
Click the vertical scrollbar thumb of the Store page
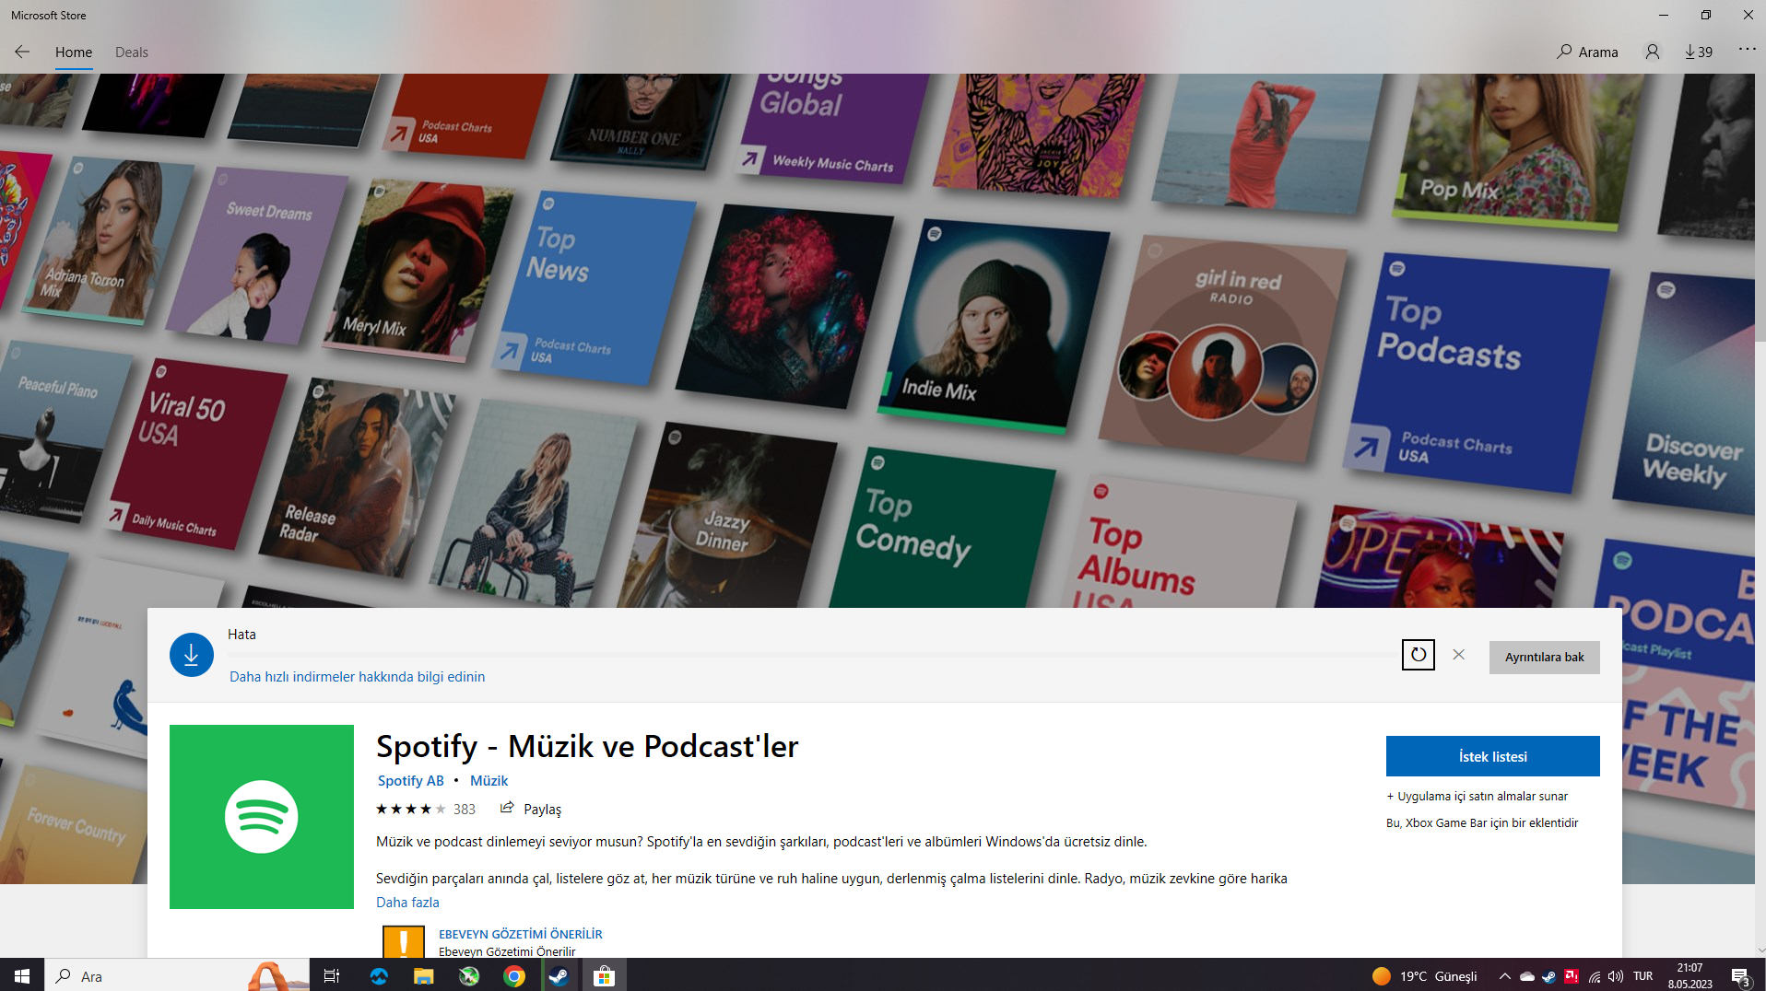pos(1760,207)
